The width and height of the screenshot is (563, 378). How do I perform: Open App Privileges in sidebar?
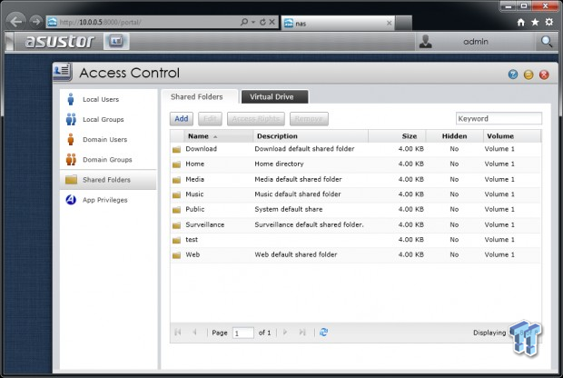[108, 200]
